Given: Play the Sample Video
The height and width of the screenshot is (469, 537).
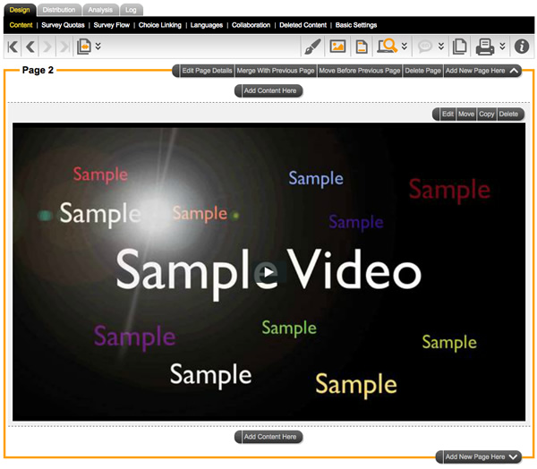Looking at the screenshot, I should click(x=266, y=273).
